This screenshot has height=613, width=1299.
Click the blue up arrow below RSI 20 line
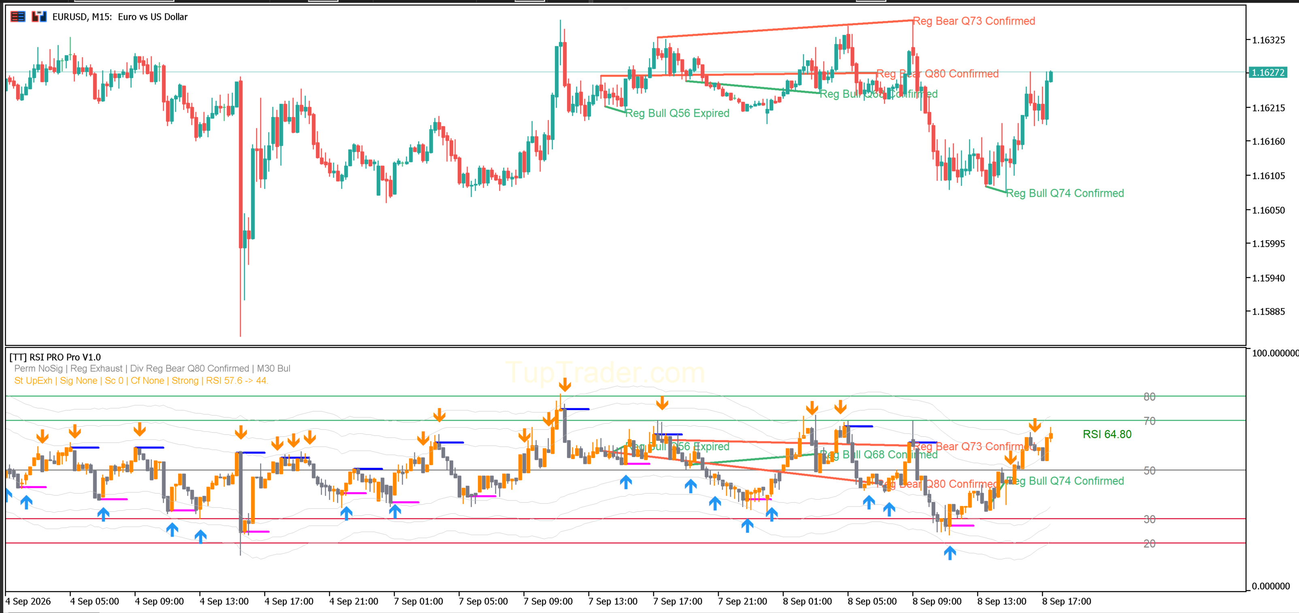pos(949,553)
